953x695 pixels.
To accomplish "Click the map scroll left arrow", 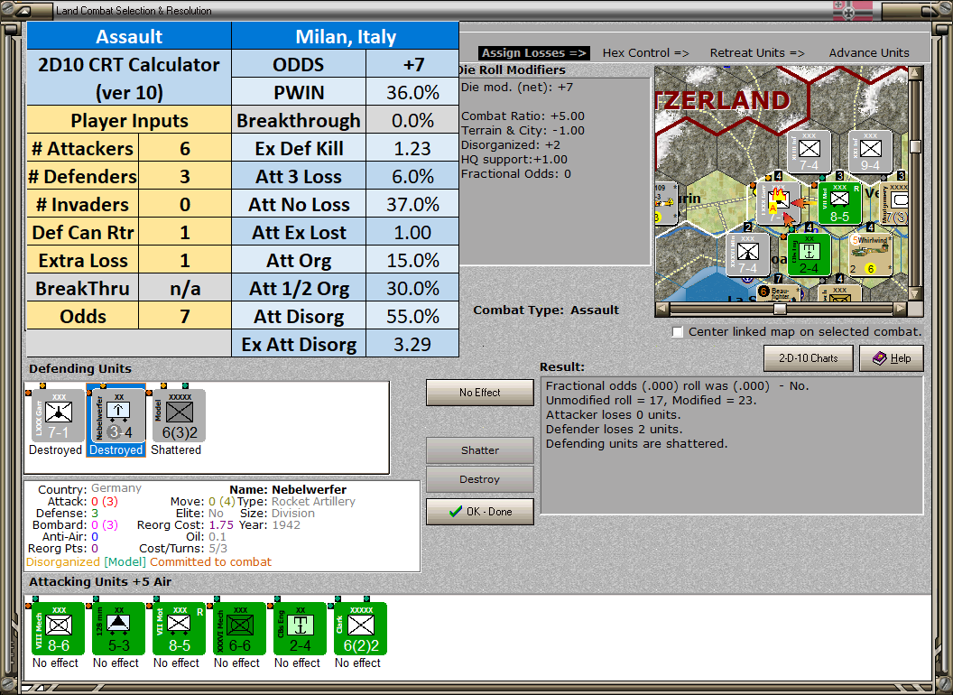I will coord(662,309).
